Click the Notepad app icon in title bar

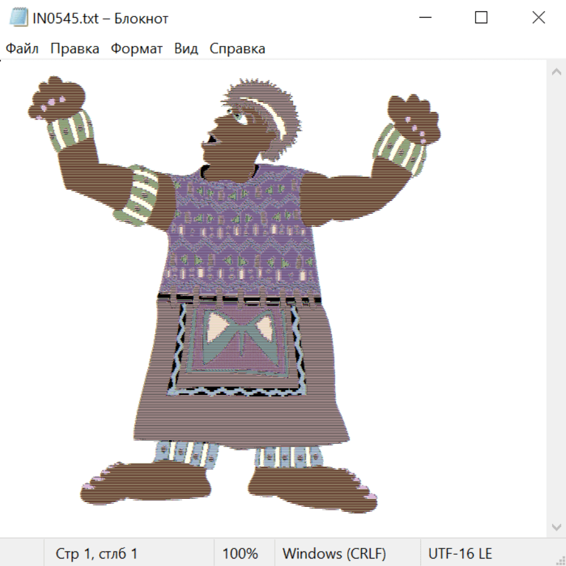(18, 18)
